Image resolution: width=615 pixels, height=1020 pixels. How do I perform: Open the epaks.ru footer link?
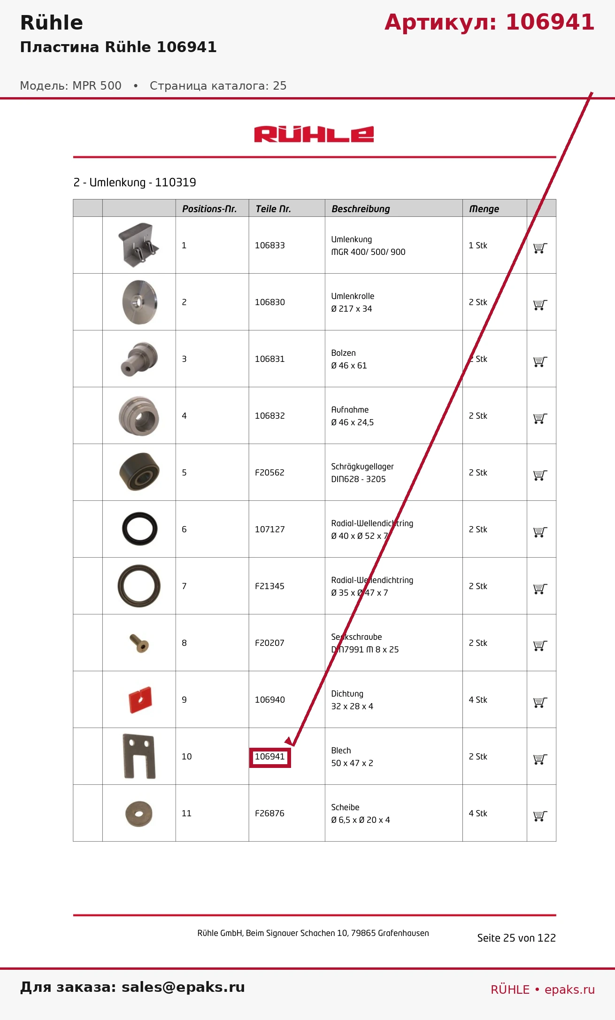point(569,989)
